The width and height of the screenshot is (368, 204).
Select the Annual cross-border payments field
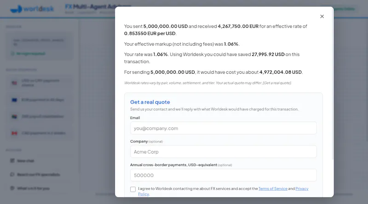(x=223, y=175)
